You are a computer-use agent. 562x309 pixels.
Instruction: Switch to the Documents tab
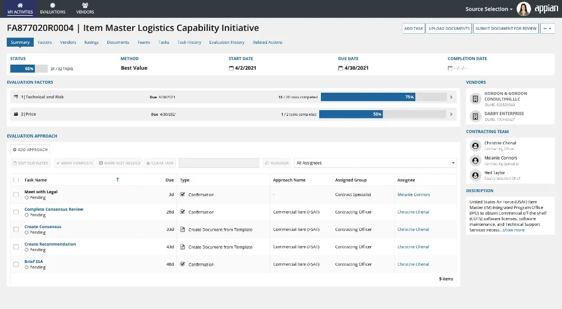pyautogui.click(x=118, y=42)
